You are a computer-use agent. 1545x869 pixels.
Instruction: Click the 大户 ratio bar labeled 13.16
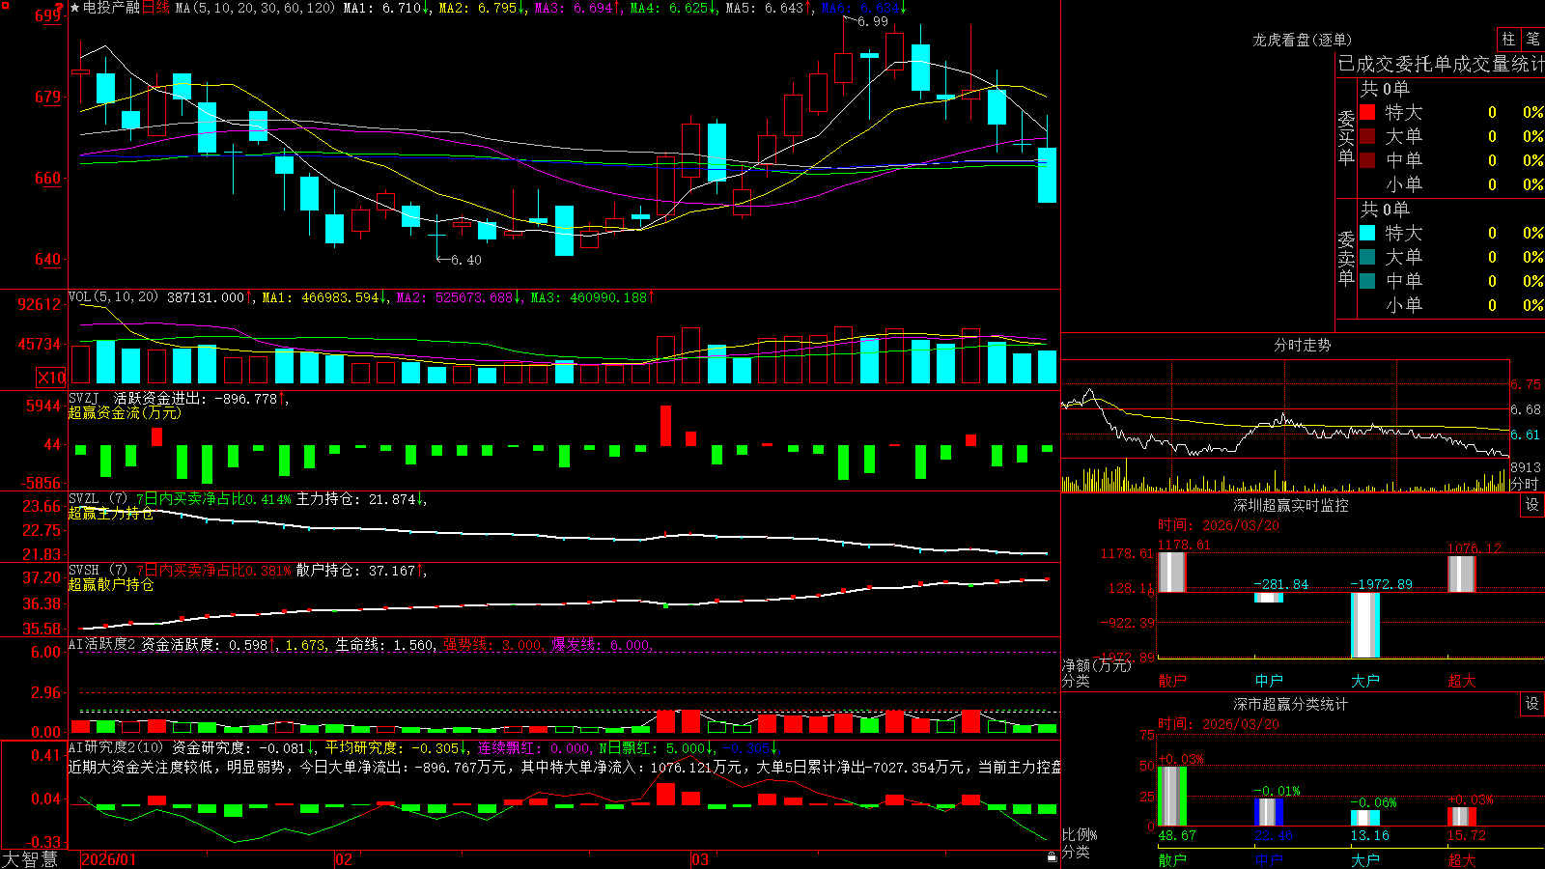pos(1364,818)
